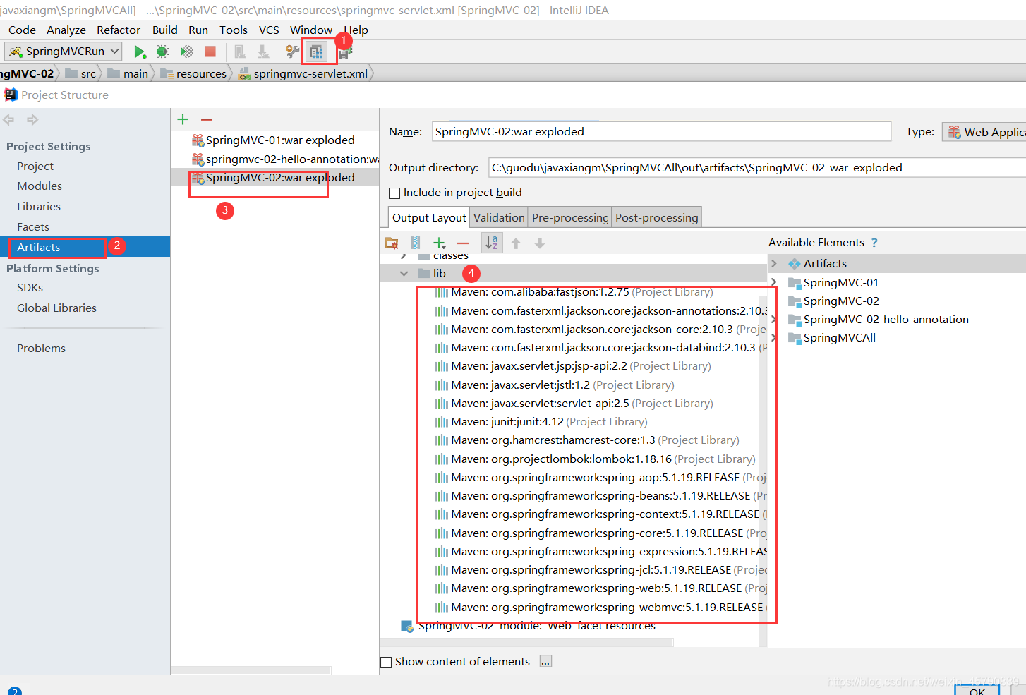This screenshot has width=1026, height=695.
Task: Open the artifact Type dropdown
Action: click(x=984, y=132)
